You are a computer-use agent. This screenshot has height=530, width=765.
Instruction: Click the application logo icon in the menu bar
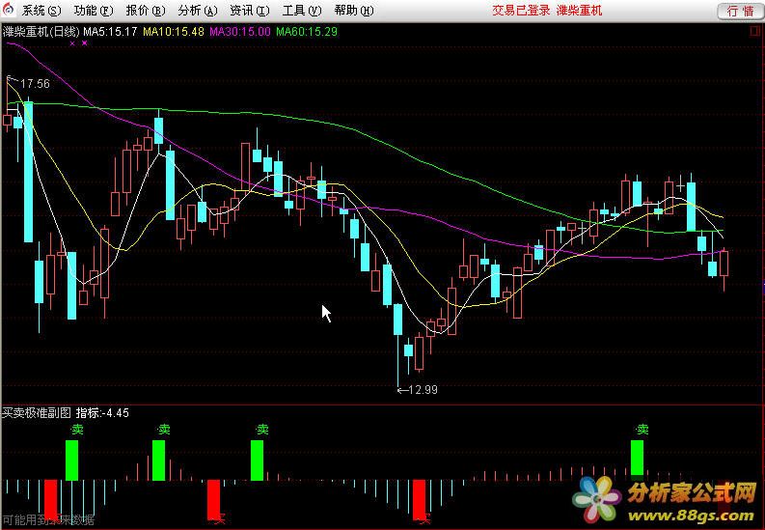tap(9, 10)
